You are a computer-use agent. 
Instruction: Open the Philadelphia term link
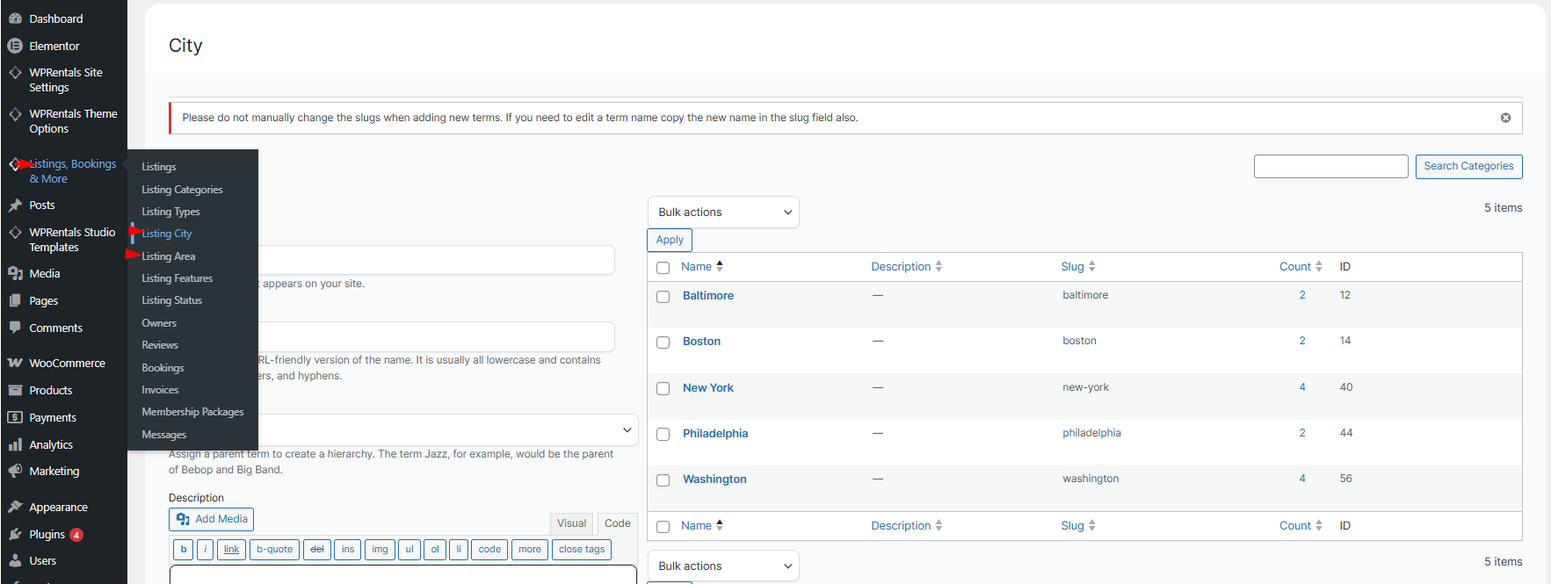coord(715,434)
